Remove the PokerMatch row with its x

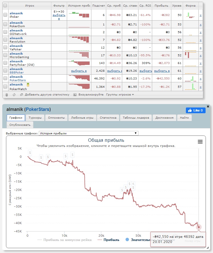tap(201, 87)
